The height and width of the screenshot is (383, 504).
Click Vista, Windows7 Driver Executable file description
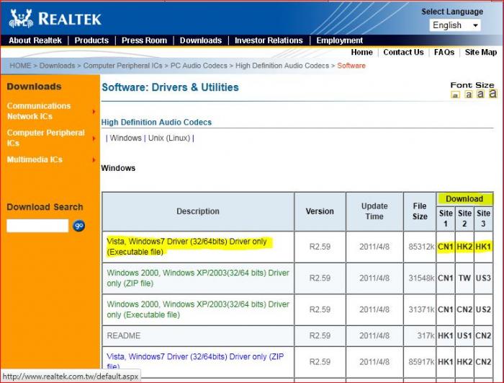coord(186,247)
